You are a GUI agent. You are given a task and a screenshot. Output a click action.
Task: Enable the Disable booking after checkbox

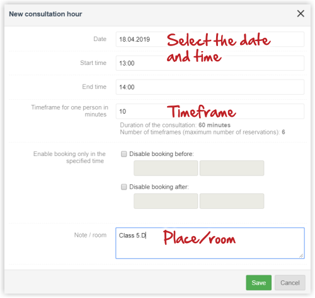pos(124,187)
